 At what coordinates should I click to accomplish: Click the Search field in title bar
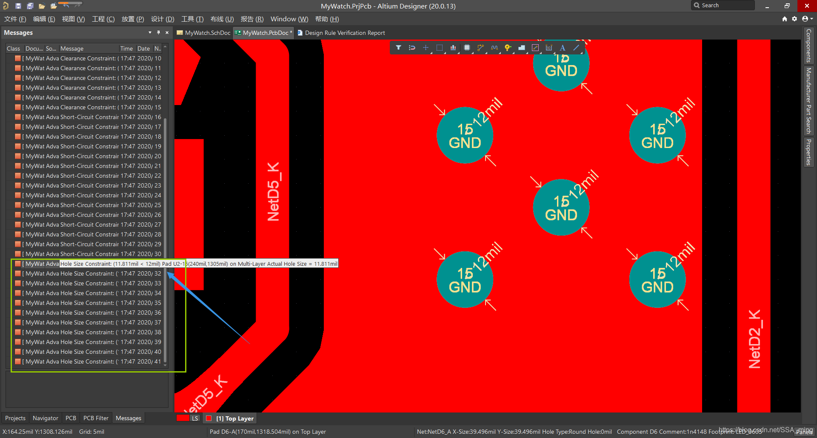click(723, 6)
